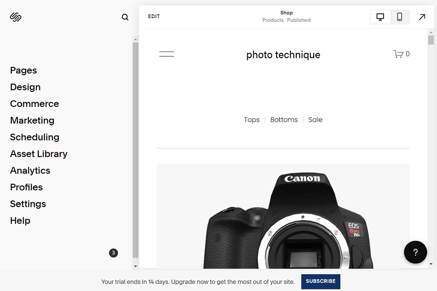Click the notification badge showing 3

coord(113,253)
